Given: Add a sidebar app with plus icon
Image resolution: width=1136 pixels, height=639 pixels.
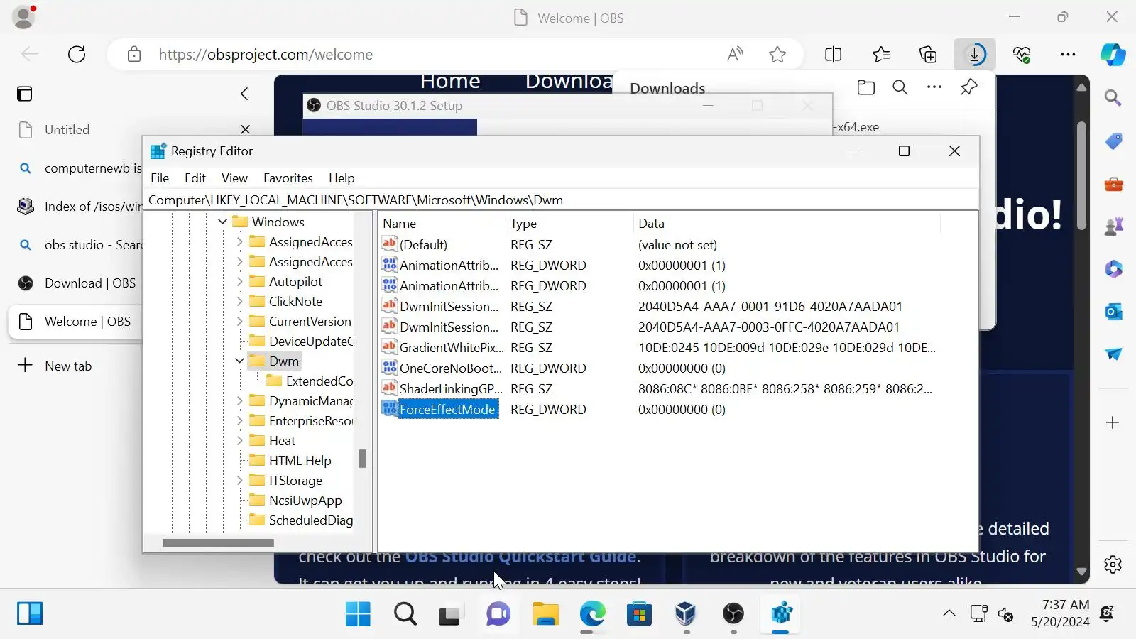Looking at the screenshot, I should tap(1113, 422).
